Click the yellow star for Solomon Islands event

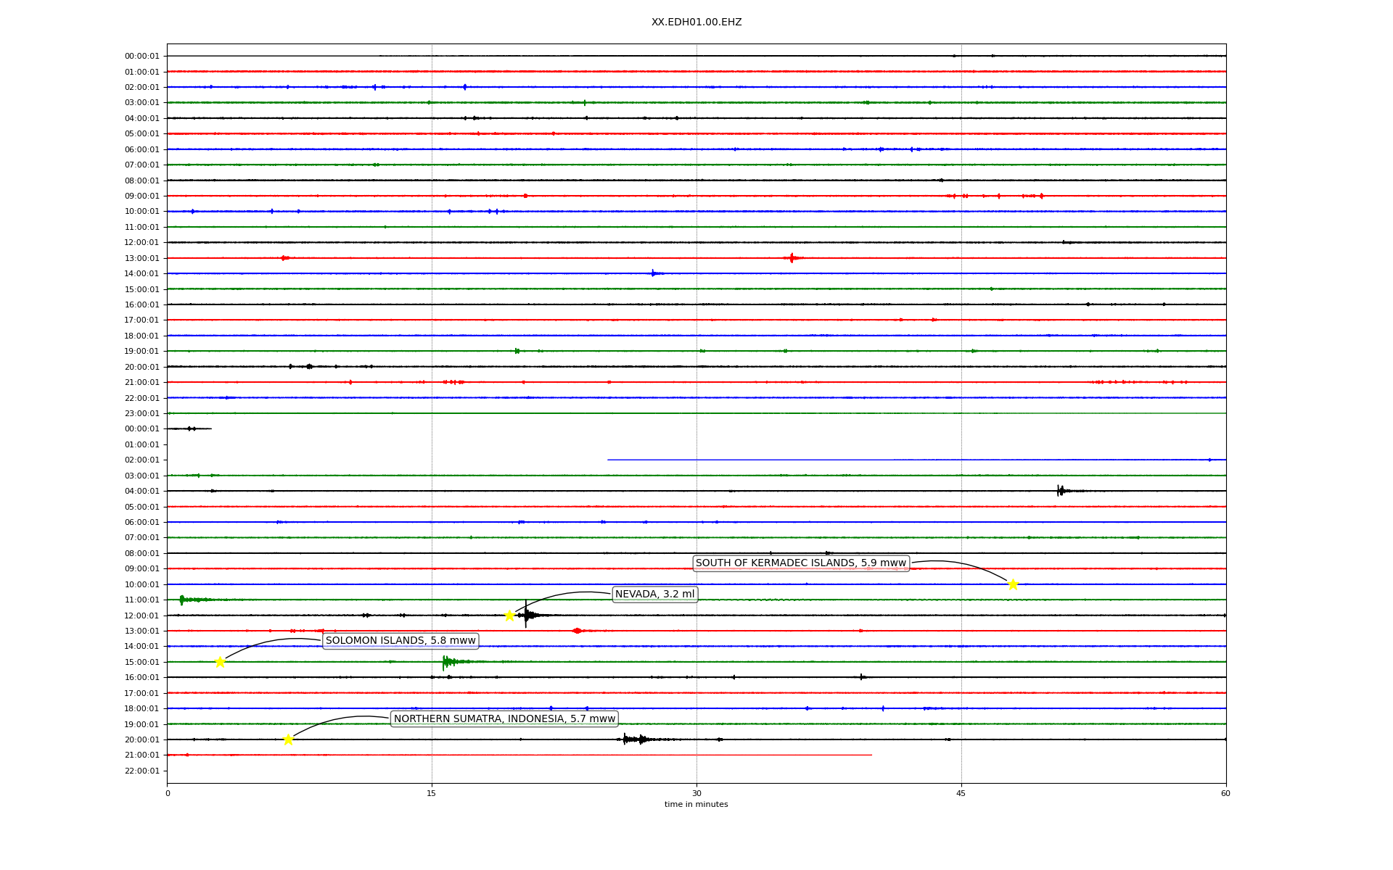(x=220, y=662)
